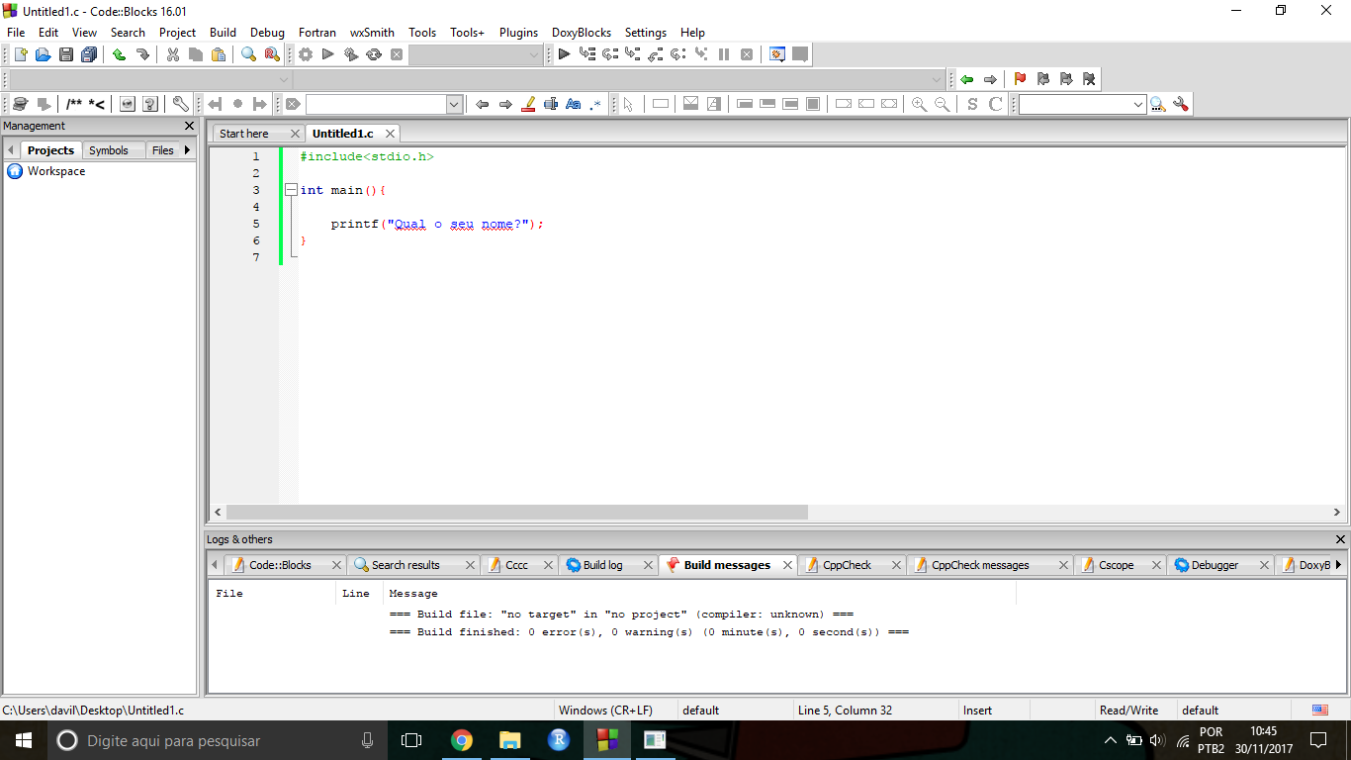Open the Search results tab
The height and width of the screenshot is (760, 1351).
pyautogui.click(x=405, y=565)
